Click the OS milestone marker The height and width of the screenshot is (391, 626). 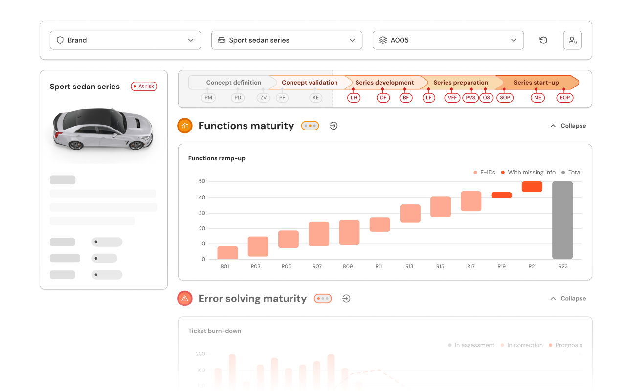pos(486,98)
